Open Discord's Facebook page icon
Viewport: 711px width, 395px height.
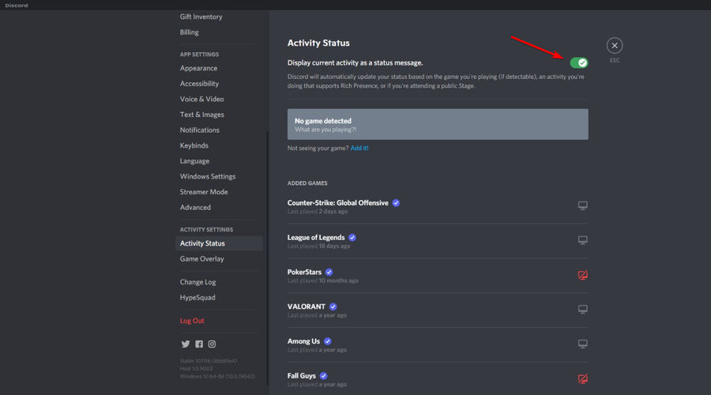click(x=199, y=344)
